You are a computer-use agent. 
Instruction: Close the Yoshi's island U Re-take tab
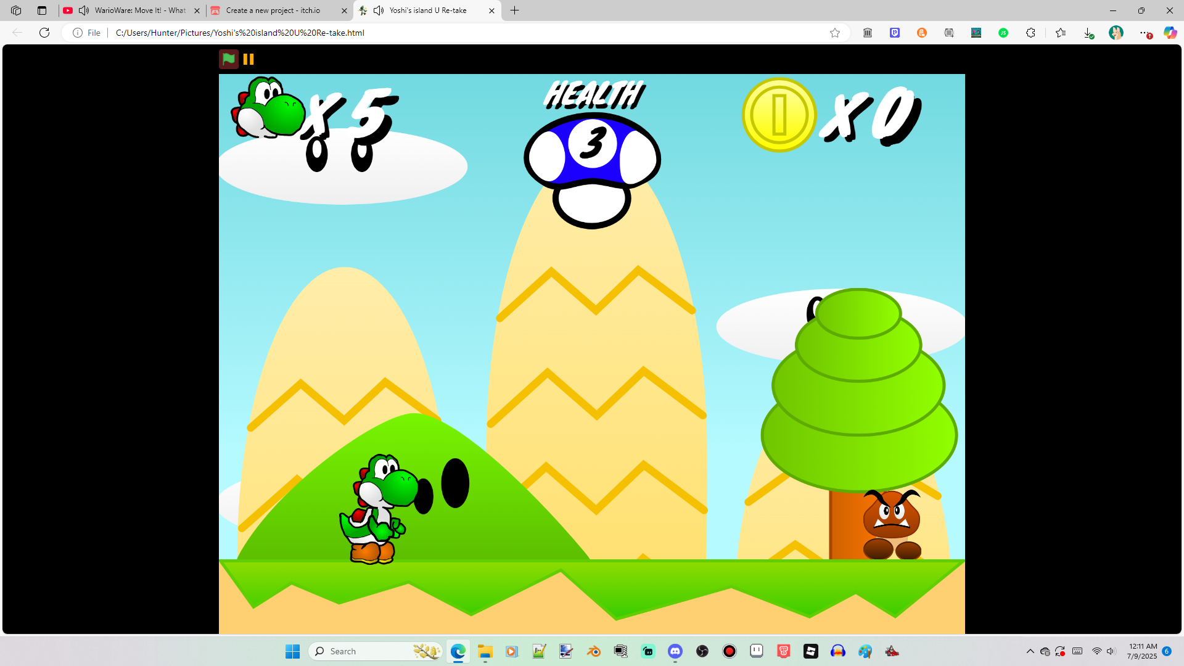pyautogui.click(x=491, y=10)
